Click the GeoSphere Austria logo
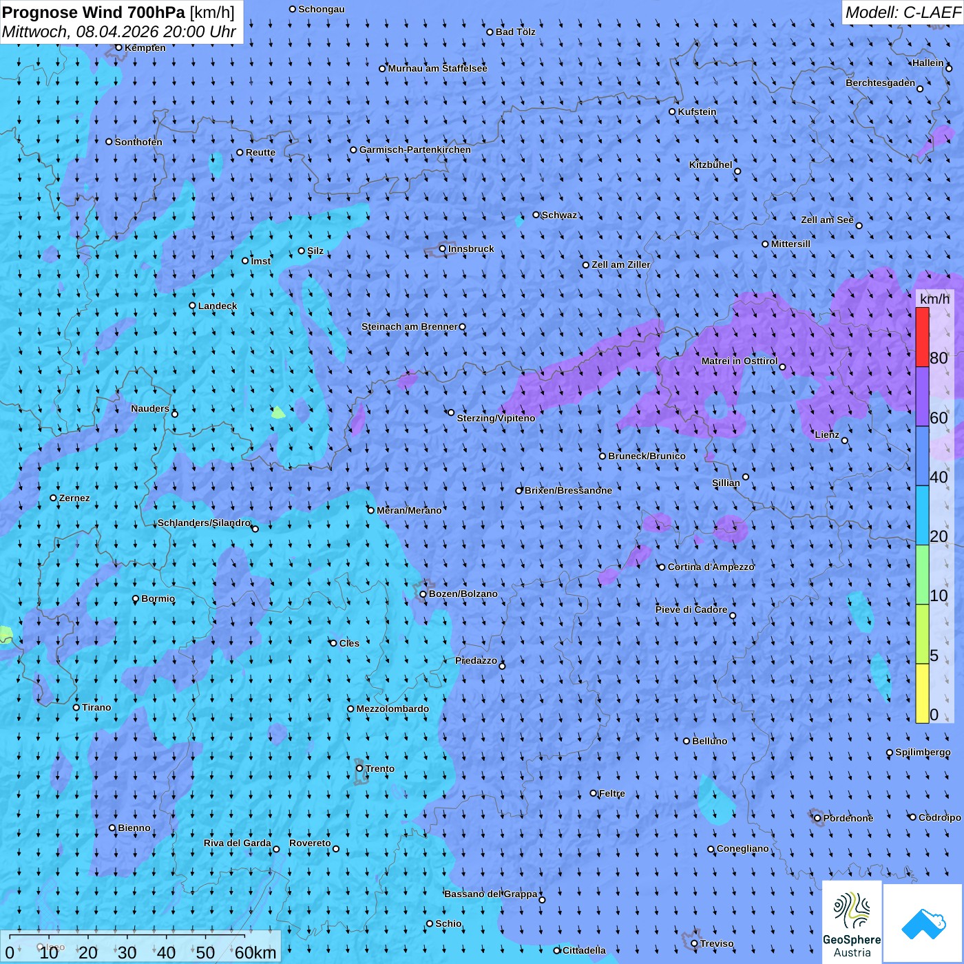 (x=852, y=922)
